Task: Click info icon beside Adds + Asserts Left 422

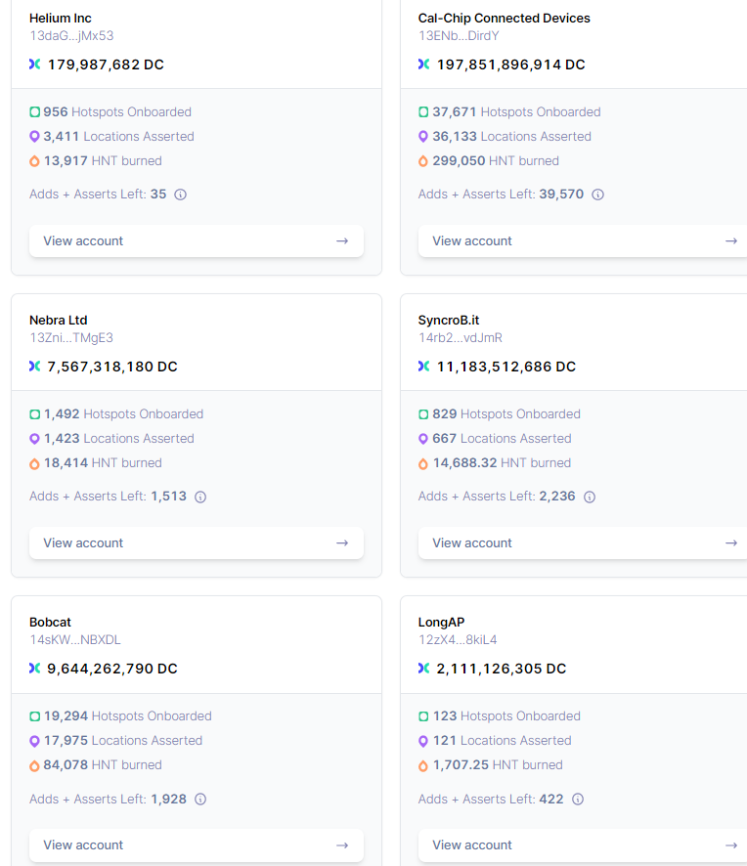Action: [x=578, y=799]
